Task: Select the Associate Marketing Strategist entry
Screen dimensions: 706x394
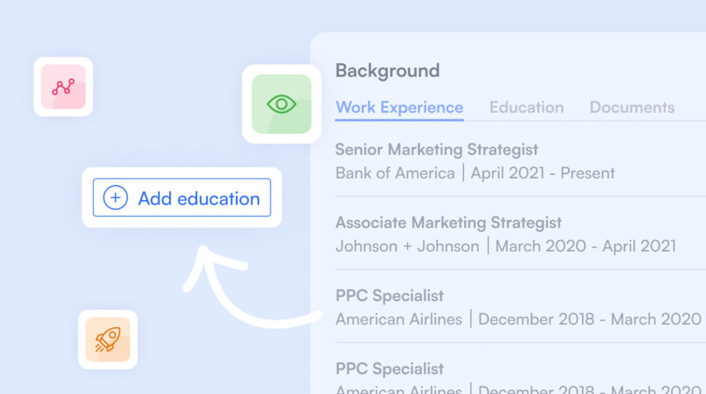Action: click(x=448, y=222)
